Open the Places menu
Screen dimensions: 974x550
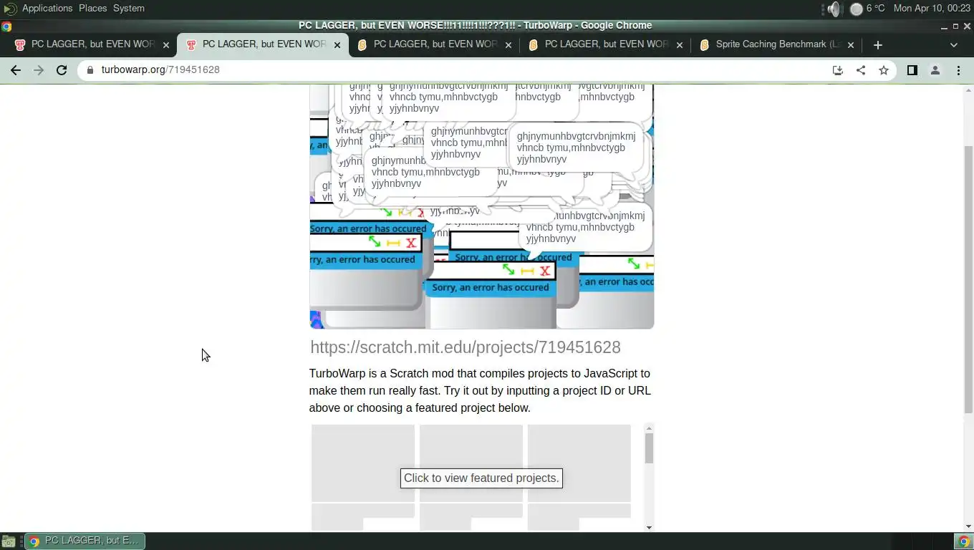pos(92,9)
